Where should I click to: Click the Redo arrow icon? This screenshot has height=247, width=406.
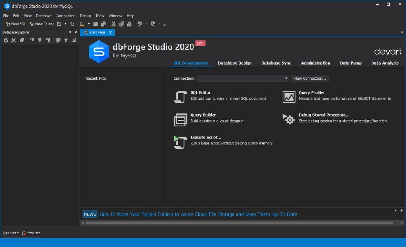coord(153,24)
